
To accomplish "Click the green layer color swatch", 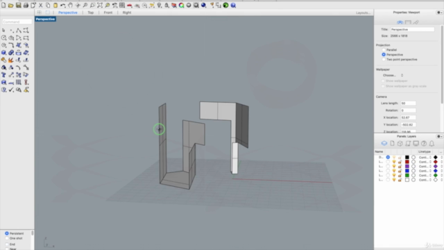I will click(407, 176).
